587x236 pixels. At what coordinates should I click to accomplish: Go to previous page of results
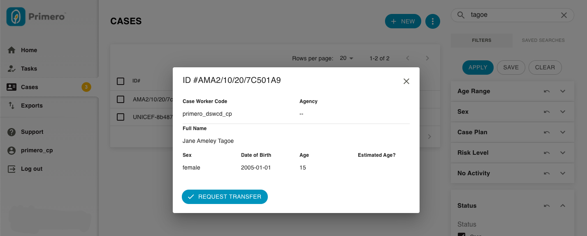click(408, 58)
